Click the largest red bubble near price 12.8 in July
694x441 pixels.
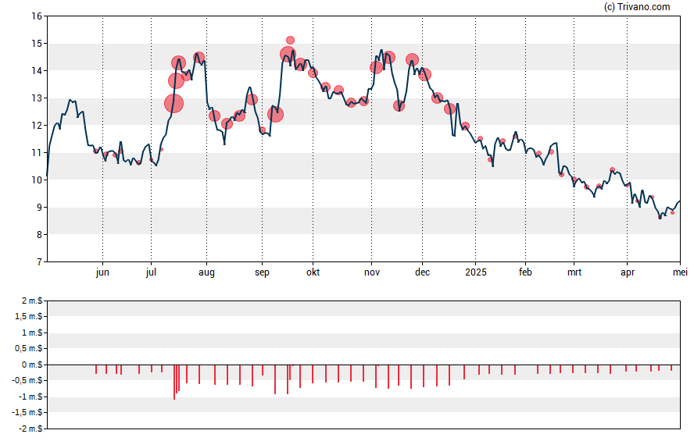pos(174,103)
